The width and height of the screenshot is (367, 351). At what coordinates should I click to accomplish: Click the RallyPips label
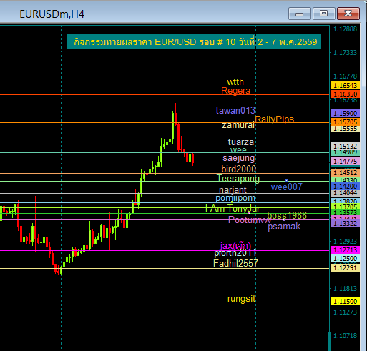275,119
